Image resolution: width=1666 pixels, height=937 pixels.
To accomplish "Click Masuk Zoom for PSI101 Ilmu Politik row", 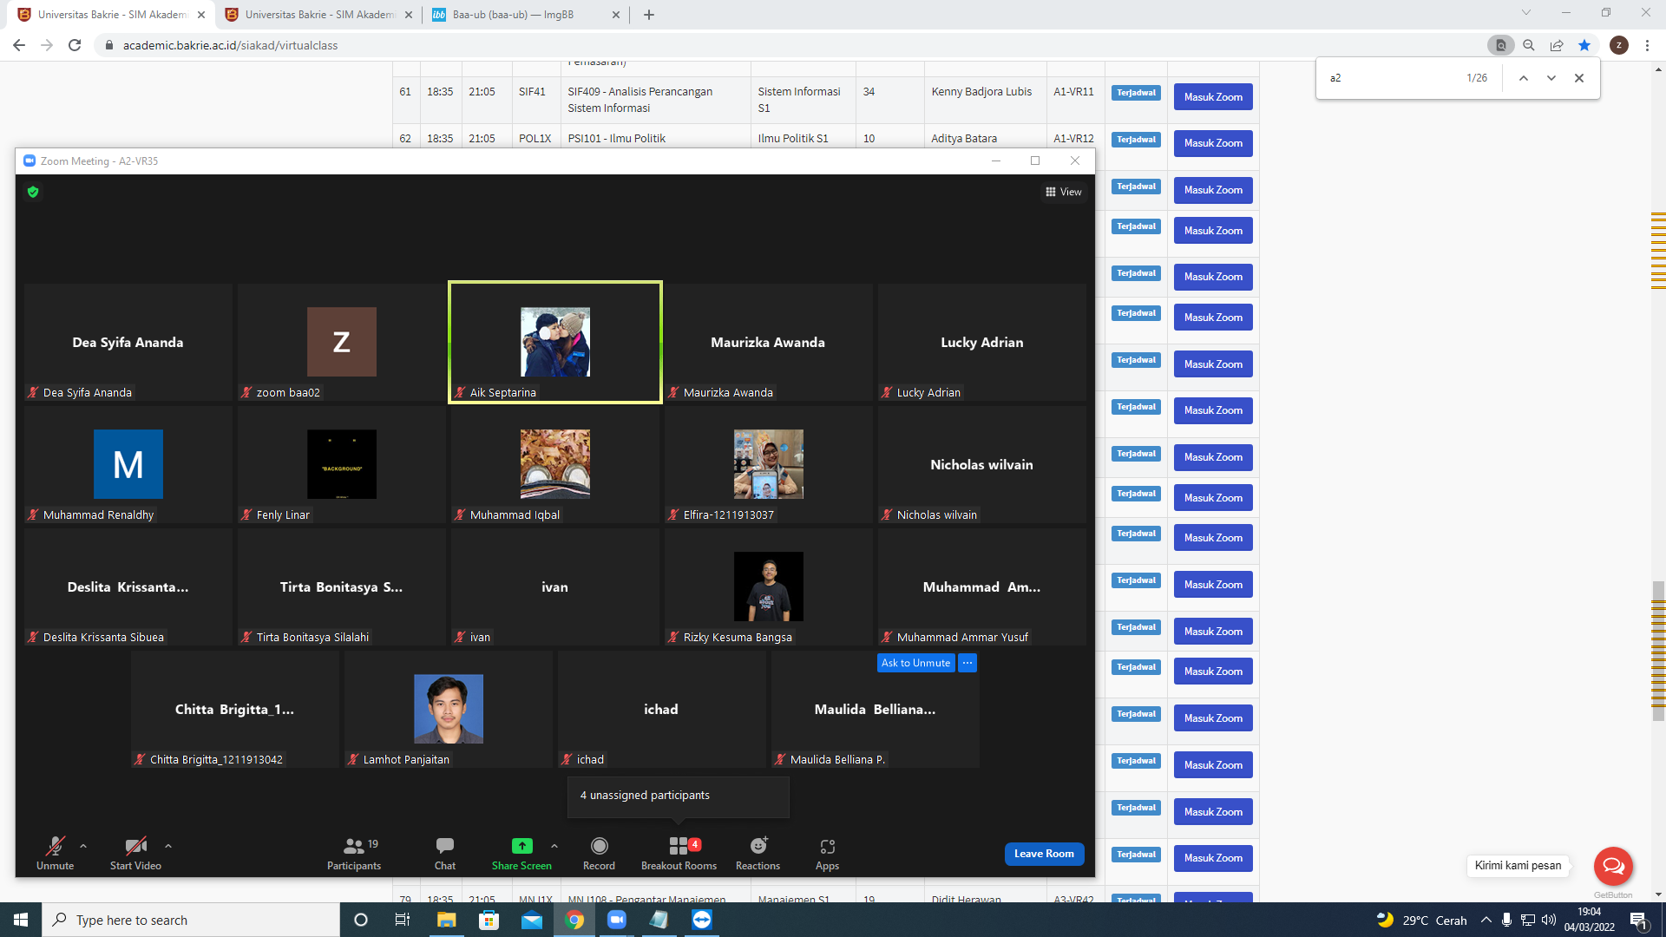I will [x=1213, y=143].
